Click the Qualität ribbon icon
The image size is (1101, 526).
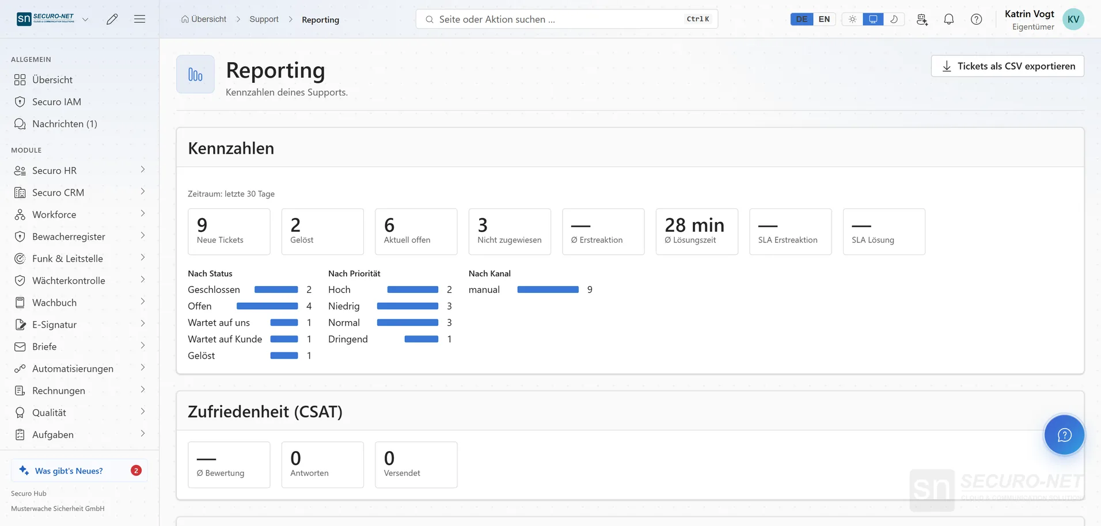20,413
